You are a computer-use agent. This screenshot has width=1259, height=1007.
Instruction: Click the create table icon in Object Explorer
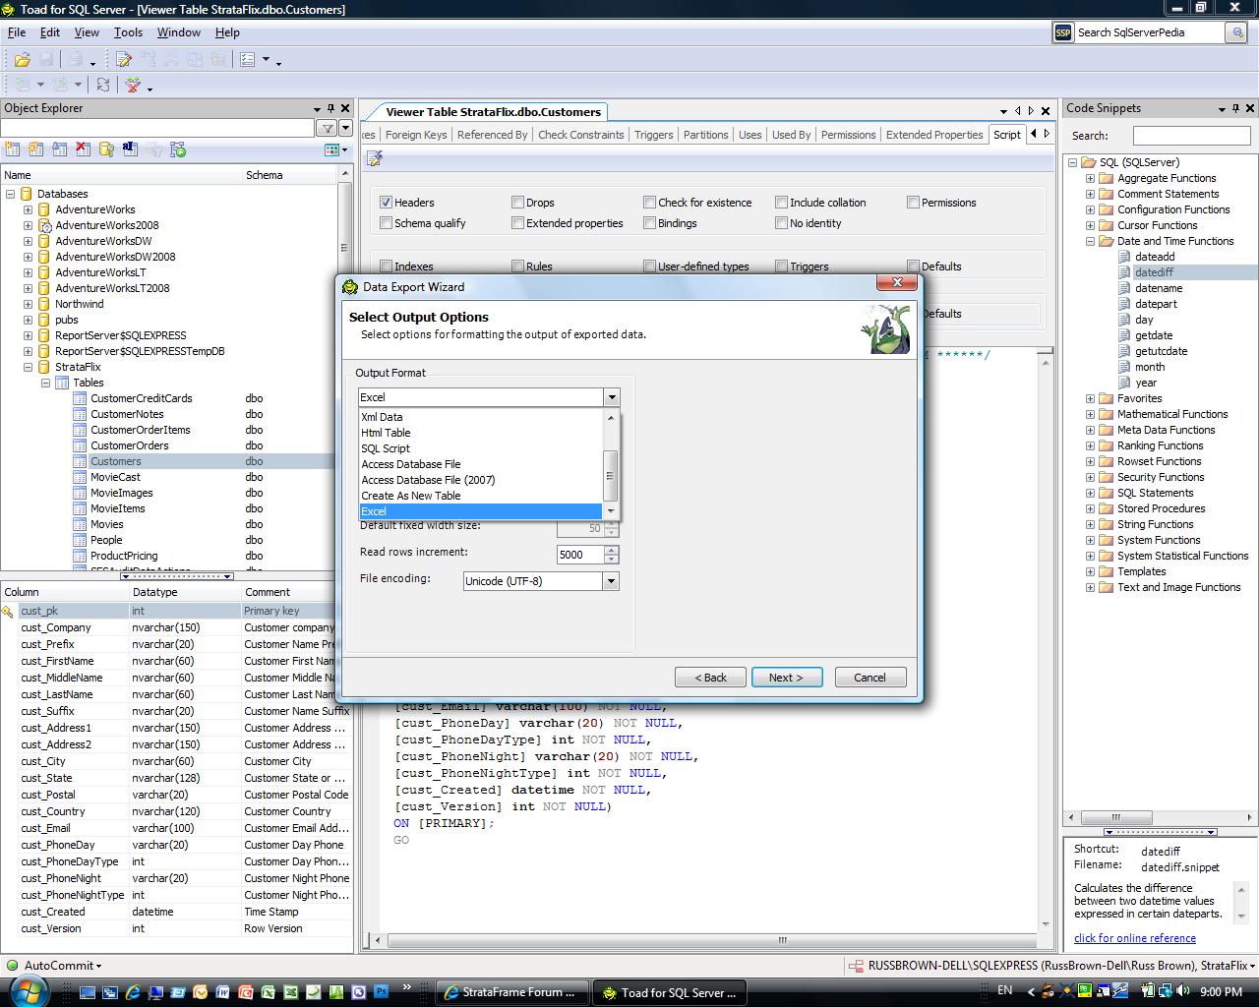coord(13,149)
